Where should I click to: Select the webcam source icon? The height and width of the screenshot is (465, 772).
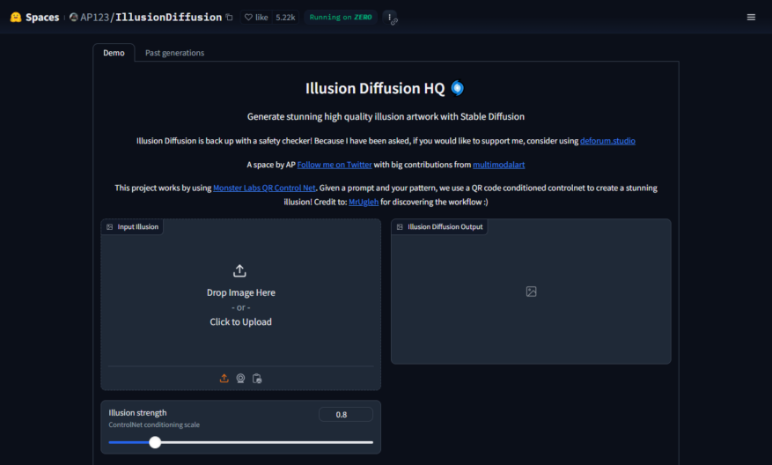tap(240, 379)
